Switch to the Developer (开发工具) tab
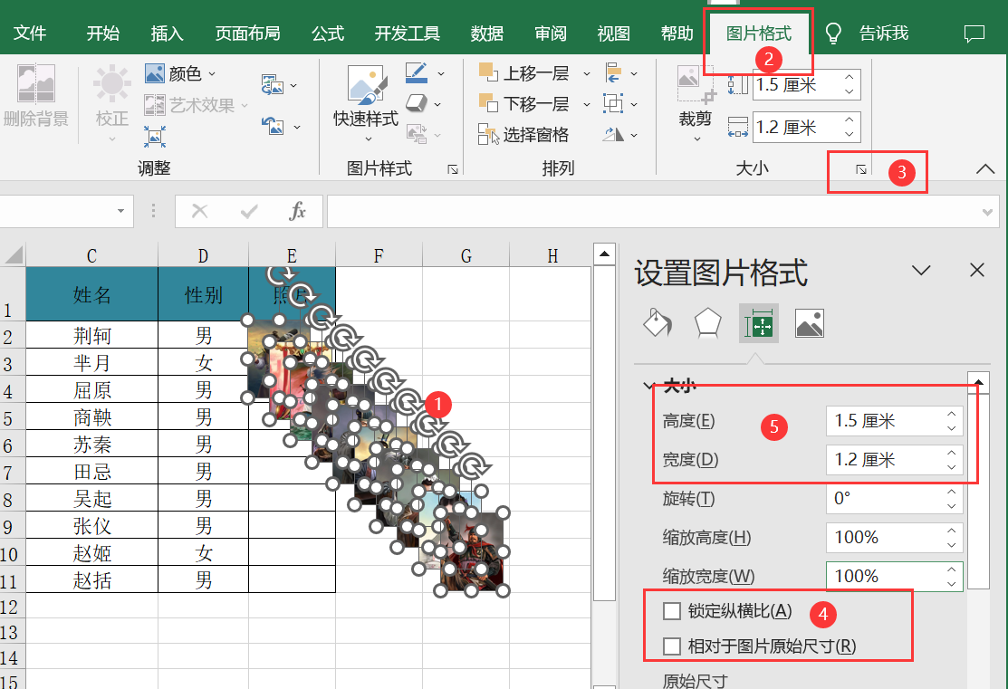The image size is (1008, 689). (408, 33)
